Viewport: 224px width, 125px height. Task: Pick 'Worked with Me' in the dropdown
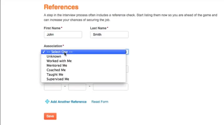59,61
